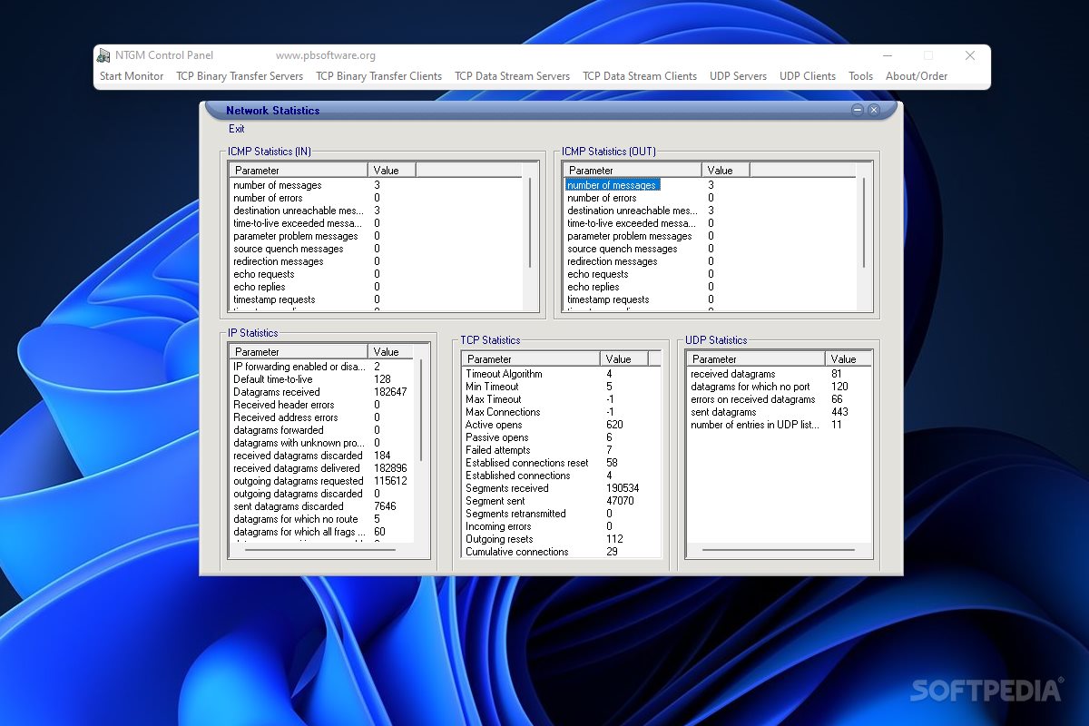Click Value column header in ICMP Statistics (OUT)
1089x726 pixels.
[x=726, y=170]
